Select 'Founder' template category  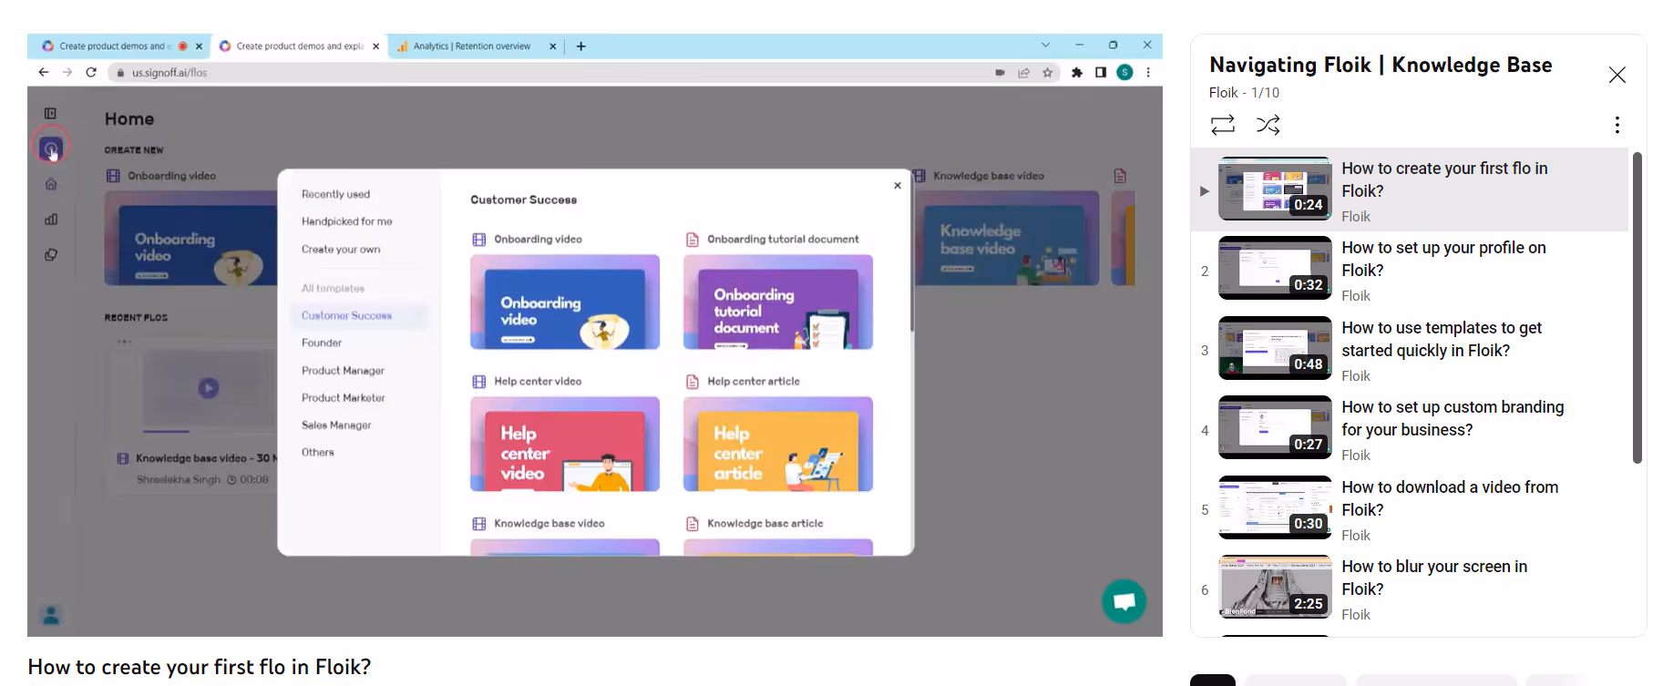coord(322,343)
